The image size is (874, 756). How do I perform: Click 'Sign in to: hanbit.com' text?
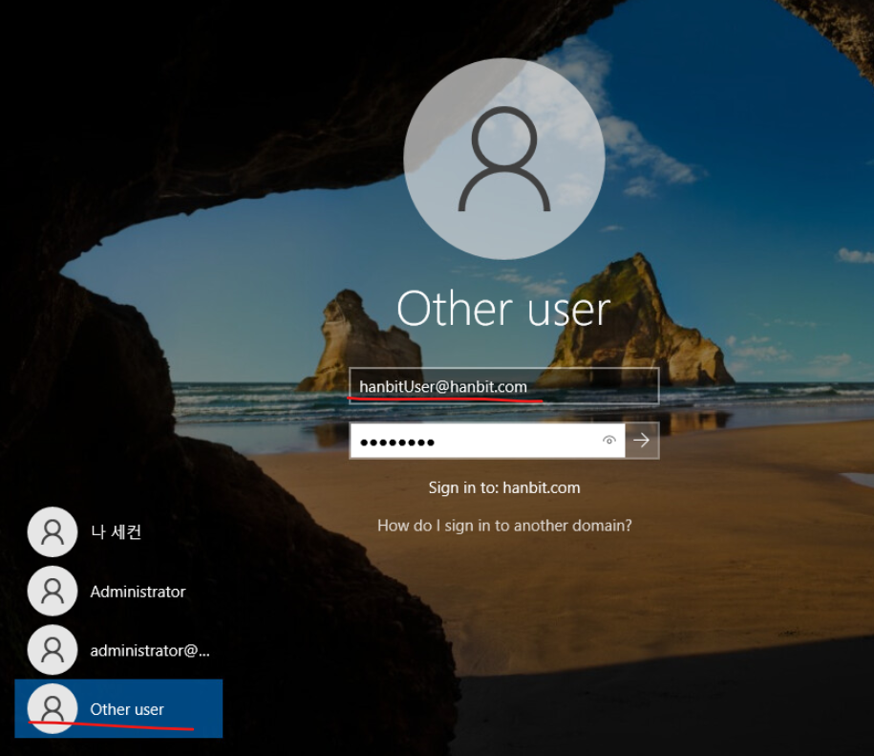pyautogui.click(x=504, y=487)
